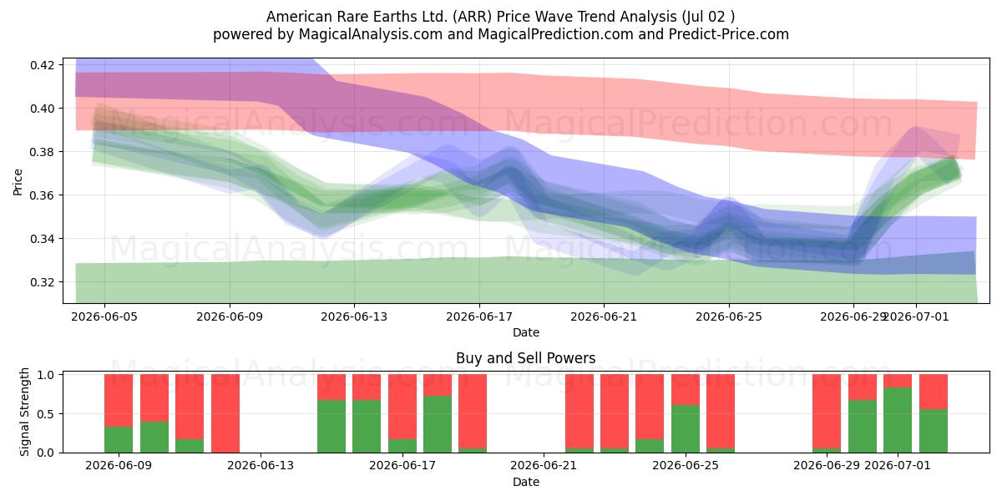Click the 2026-06-25 date tick on price chart
Viewport: 1002px width, 501px height.
(729, 316)
